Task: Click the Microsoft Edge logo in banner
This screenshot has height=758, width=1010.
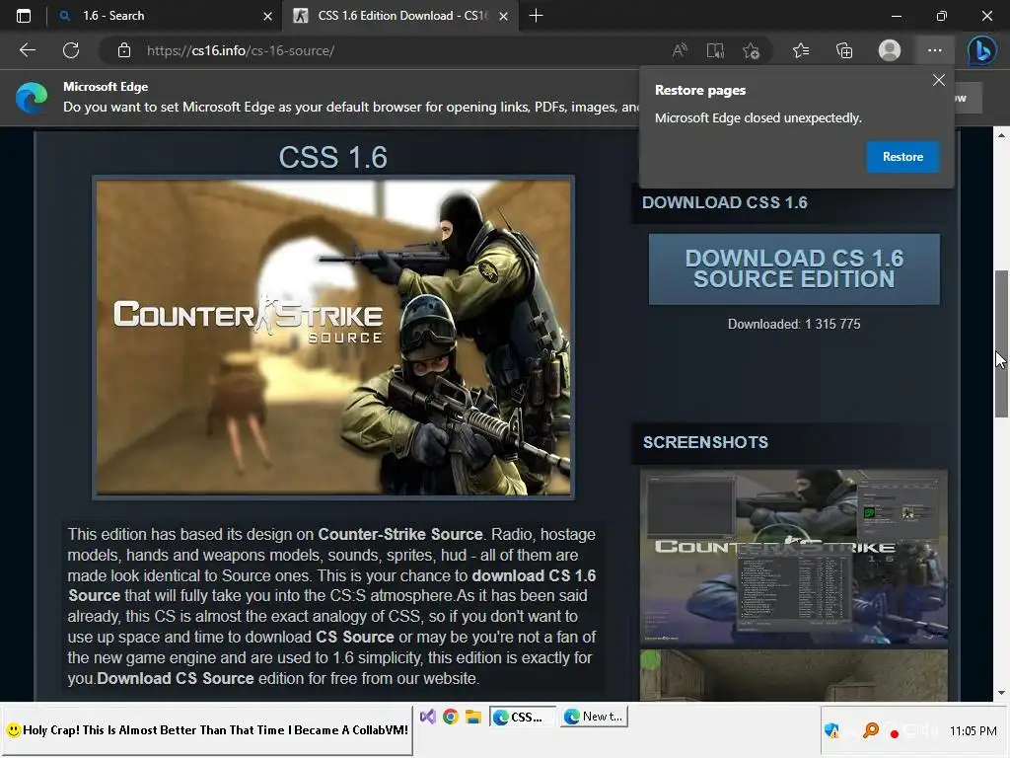Action: click(x=32, y=98)
